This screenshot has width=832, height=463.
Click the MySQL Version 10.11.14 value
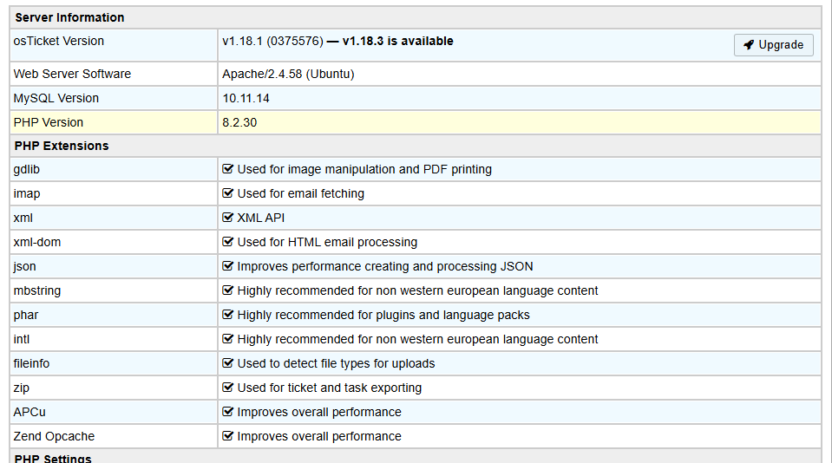point(246,98)
